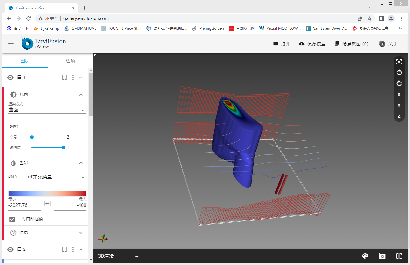410x265 pixels.
Task: Click the blue-to-red color gradient bar
Action: (47, 194)
